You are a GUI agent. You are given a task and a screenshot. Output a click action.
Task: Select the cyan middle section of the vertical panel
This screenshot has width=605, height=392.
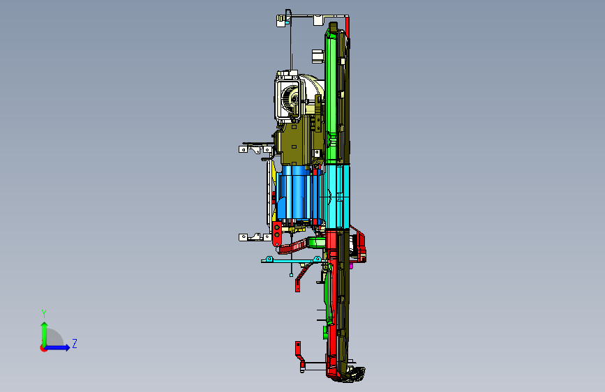click(337, 197)
